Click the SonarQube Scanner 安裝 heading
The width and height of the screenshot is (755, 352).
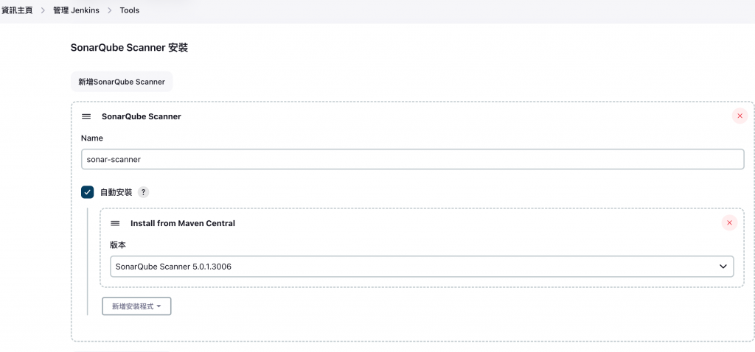point(129,47)
